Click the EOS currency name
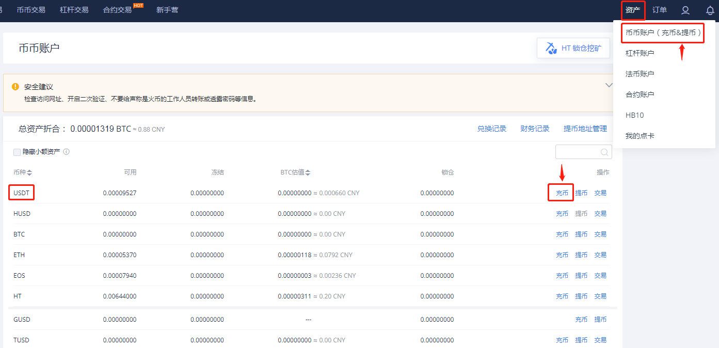The width and height of the screenshot is (719, 348). [x=19, y=276]
